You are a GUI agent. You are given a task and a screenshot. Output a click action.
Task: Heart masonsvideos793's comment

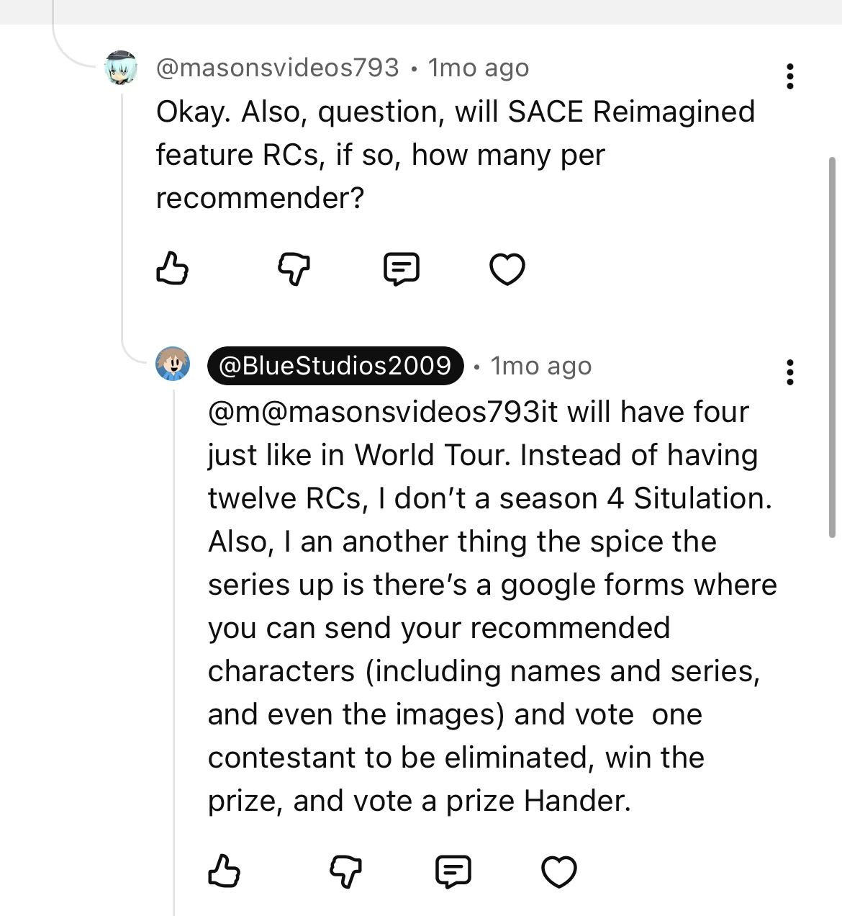(507, 269)
